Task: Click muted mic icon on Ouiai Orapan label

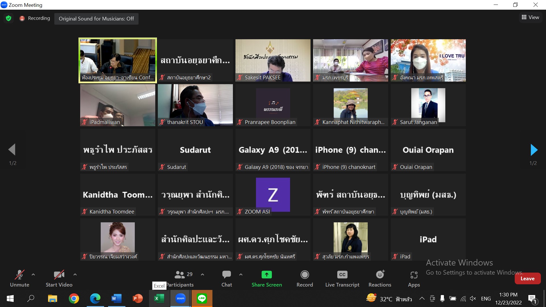Action: click(395, 167)
